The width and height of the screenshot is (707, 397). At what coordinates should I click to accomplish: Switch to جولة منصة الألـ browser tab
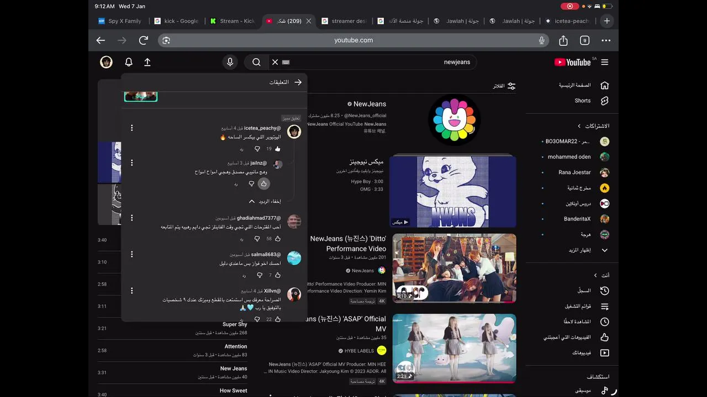401,21
